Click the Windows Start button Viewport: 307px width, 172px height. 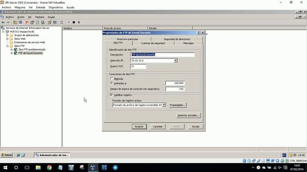[x=5, y=168]
